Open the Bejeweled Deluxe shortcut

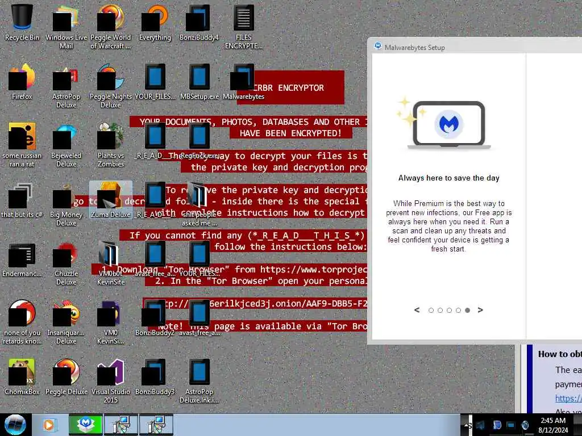66,145
